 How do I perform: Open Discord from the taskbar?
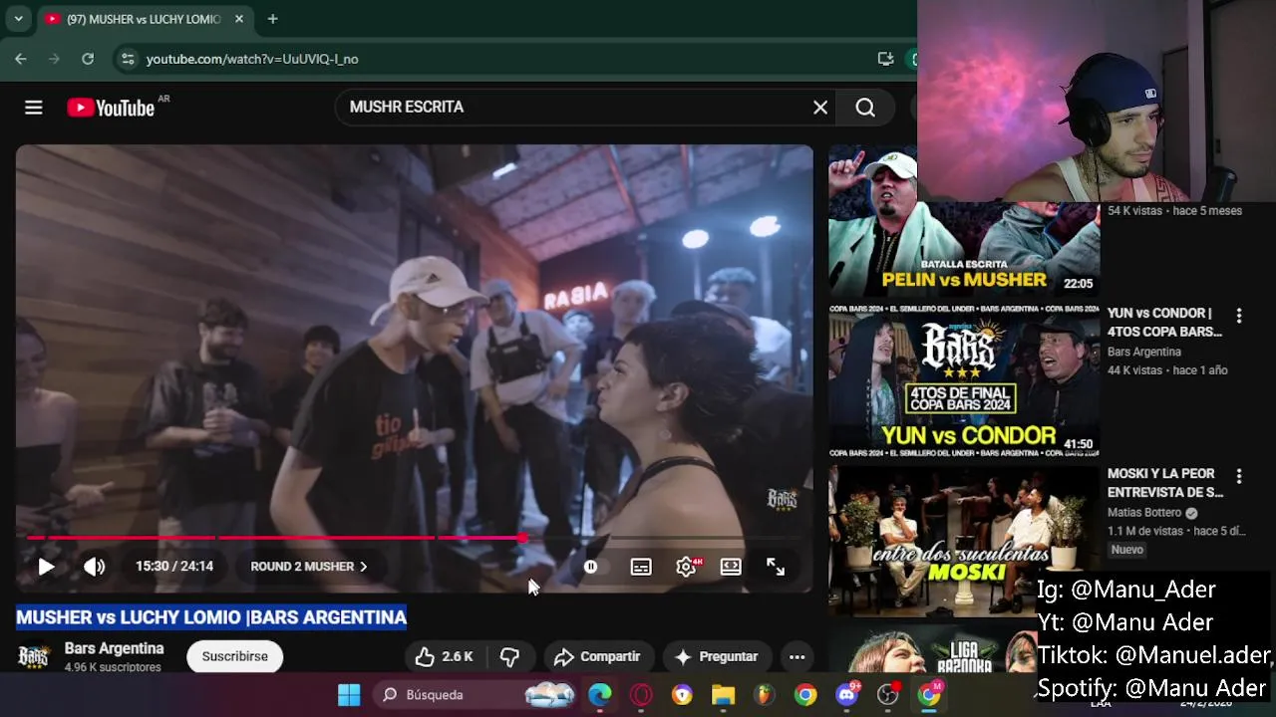(847, 695)
